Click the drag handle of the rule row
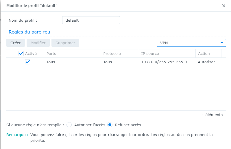This screenshot has height=149, width=231. coord(9,62)
